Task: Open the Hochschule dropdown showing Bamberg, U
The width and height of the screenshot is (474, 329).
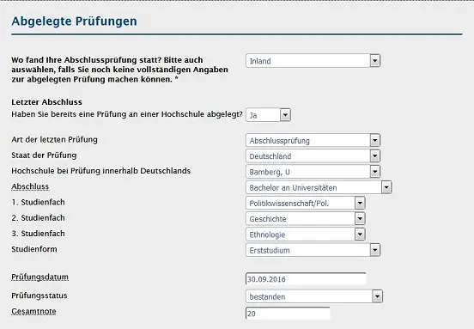Action: coord(313,172)
